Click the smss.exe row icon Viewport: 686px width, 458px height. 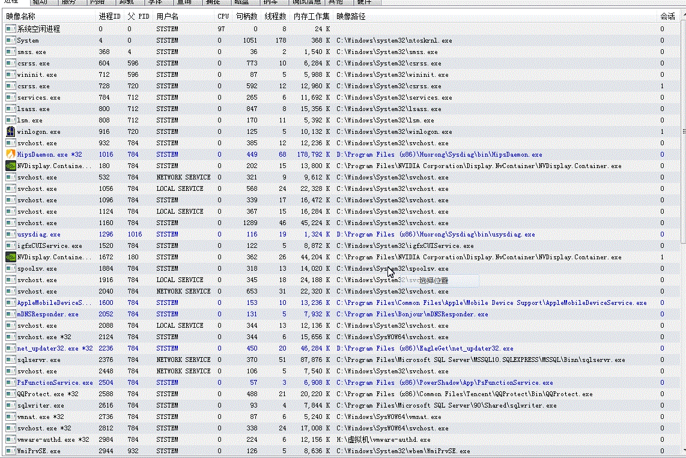pos(10,52)
